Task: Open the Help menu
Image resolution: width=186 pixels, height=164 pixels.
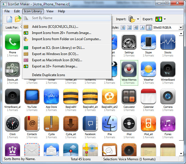Action: (x=61, y=11)
